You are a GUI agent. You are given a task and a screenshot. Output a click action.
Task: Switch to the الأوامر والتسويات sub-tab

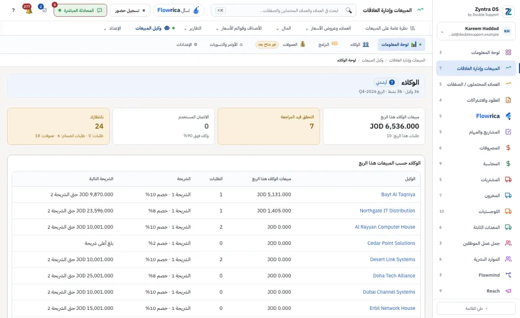226,44
